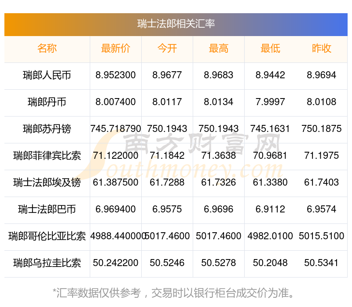Viewport: 352px width, 307px height.
Task: Click the row name 瑞郎哥伦比亚比索
Action: coord(47,236)
